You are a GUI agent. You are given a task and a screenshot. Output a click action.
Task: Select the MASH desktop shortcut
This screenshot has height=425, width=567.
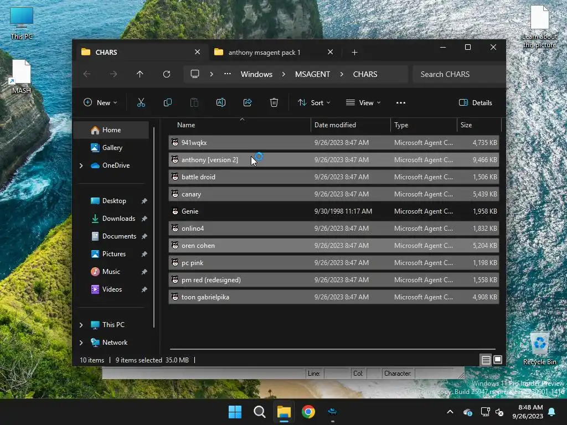coord(22,76)
